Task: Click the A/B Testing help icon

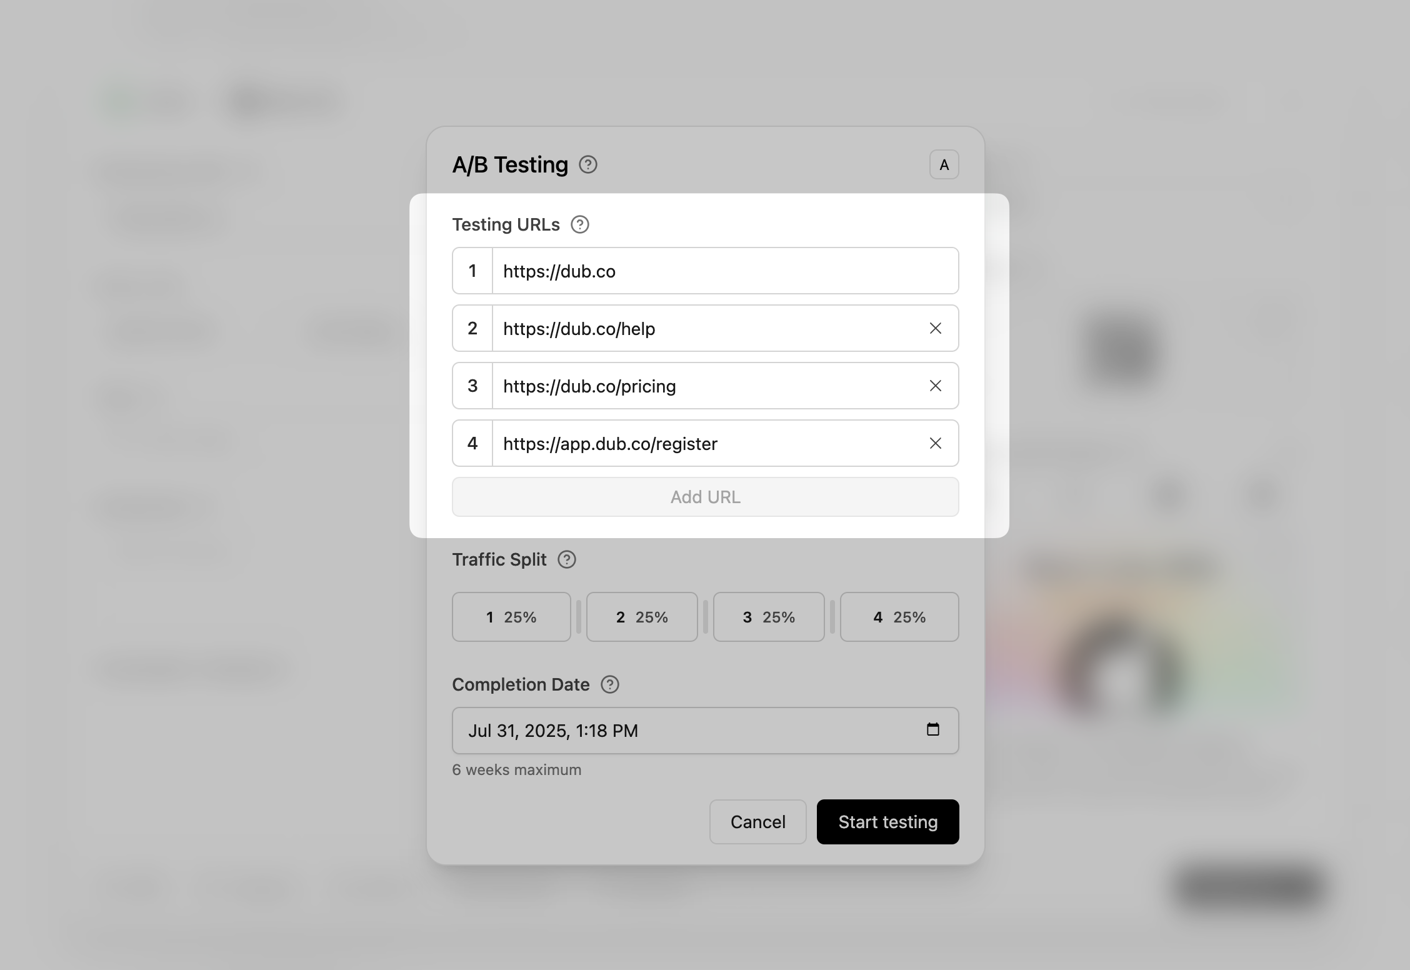Action: pyautogui.click(x=587, y=165)
